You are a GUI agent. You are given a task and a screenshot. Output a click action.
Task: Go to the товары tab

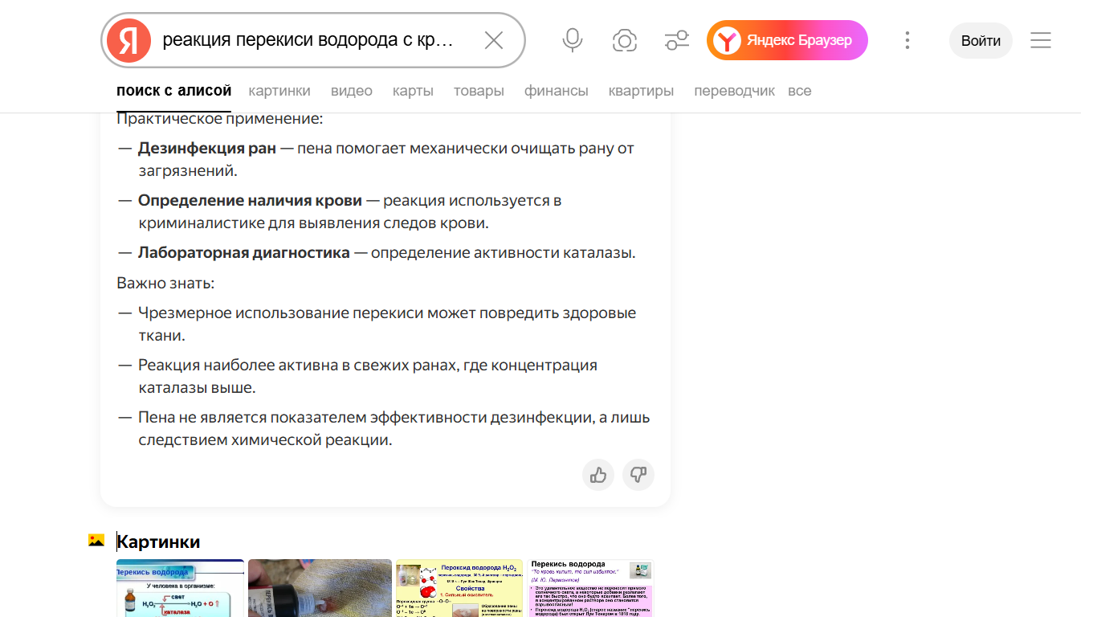[x=479, y=91]
